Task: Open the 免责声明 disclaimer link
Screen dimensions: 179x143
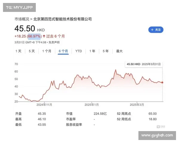Action: point(54,42)
